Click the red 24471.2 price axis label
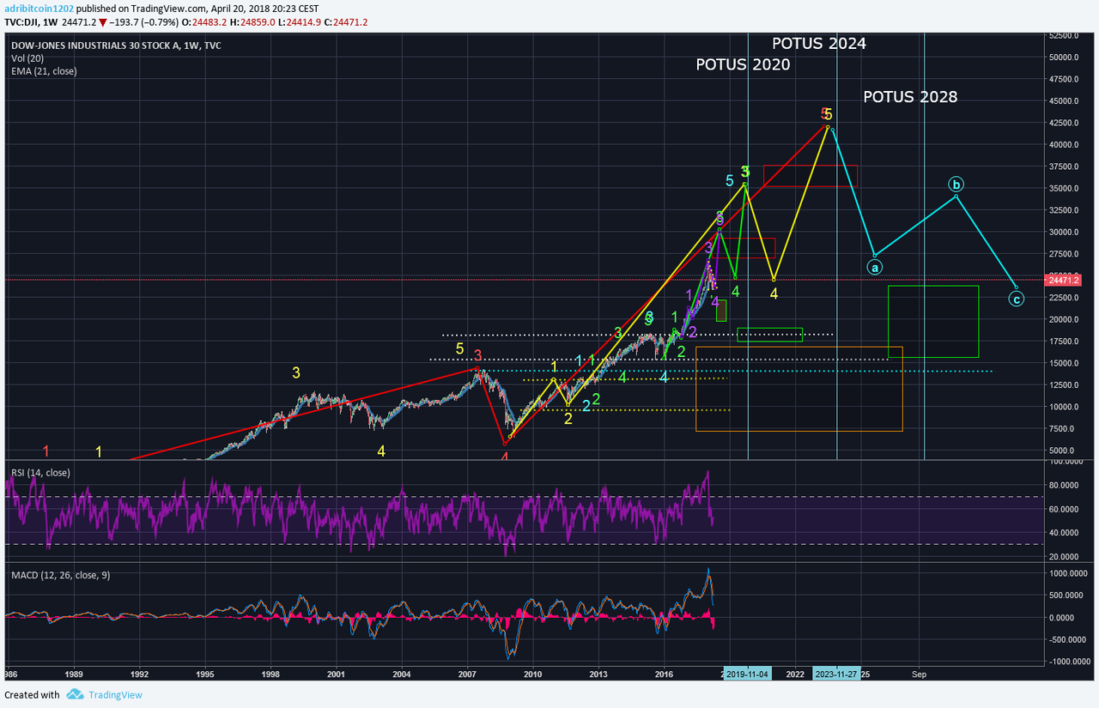 click(x=1063, y=281)
